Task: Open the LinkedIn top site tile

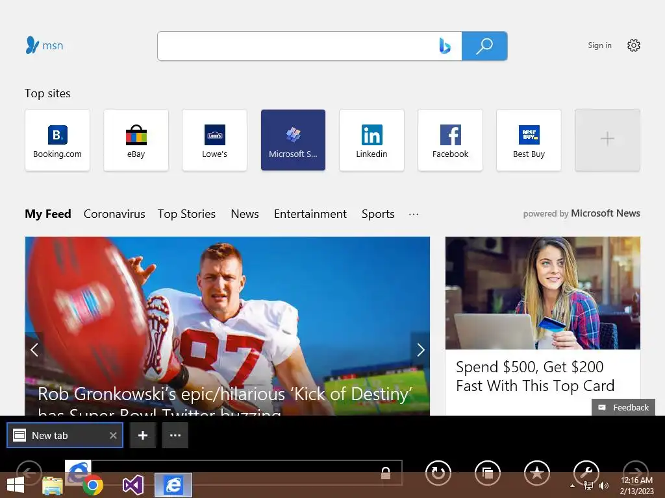Action: pyautogui.click(x=371, y=140)
